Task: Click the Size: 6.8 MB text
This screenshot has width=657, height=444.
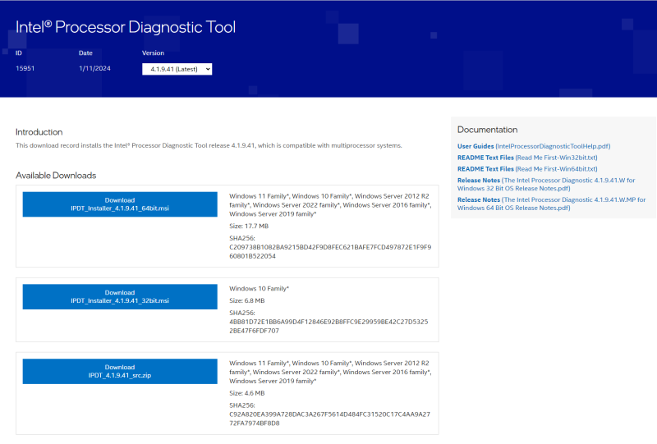Action: pyautogui.click(x=247, y=300)
